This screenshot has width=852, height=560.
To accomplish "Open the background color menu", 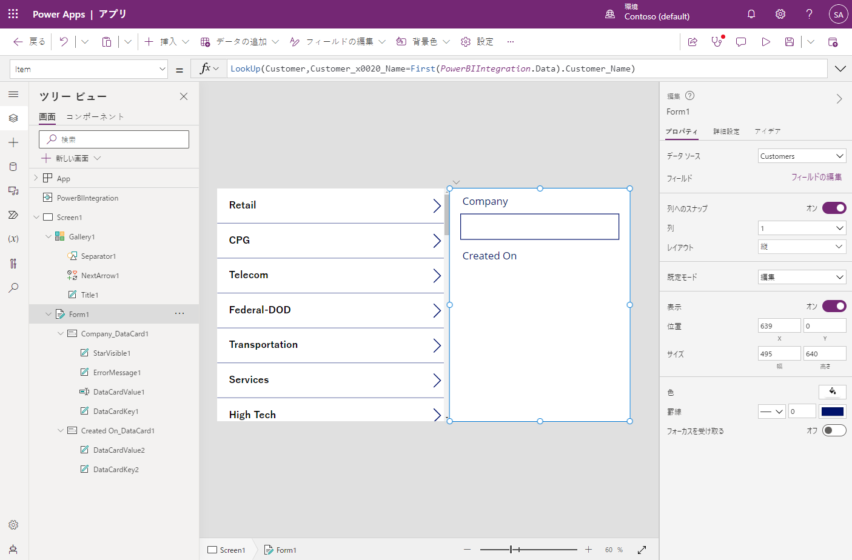I will click(x=423, y=42).
